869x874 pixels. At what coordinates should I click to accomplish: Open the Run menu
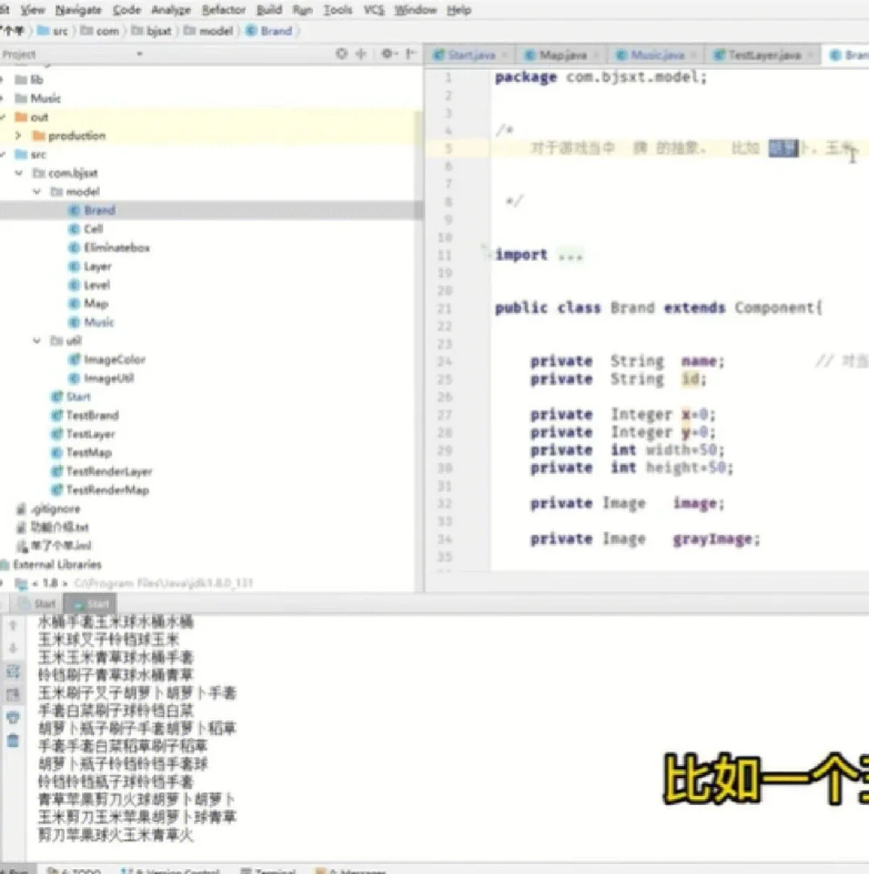coord(302,10)
